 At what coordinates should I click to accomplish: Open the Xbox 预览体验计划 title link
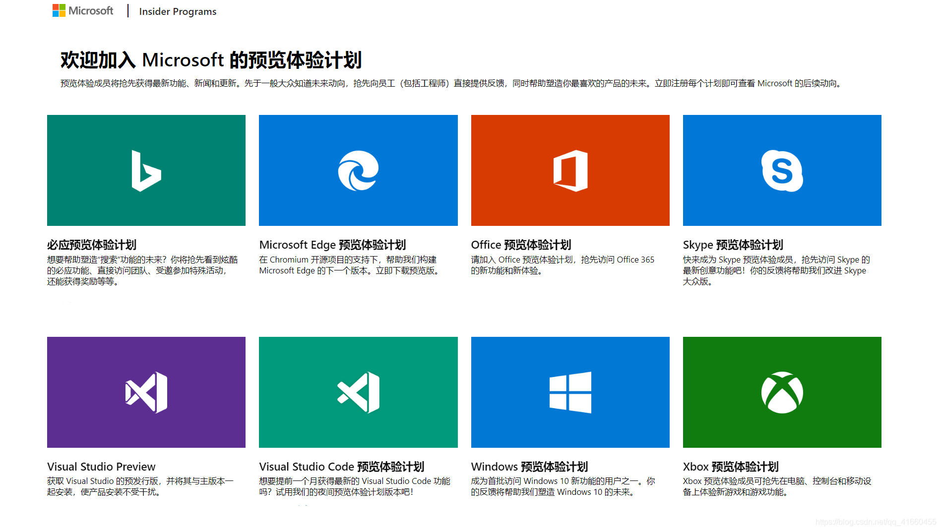(731, 467)
